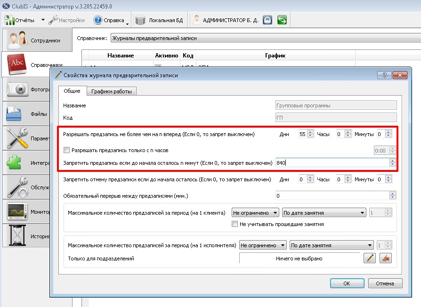Click the dialog help question mark button
The width and height of the screenshot is (421, 307).
384,75
